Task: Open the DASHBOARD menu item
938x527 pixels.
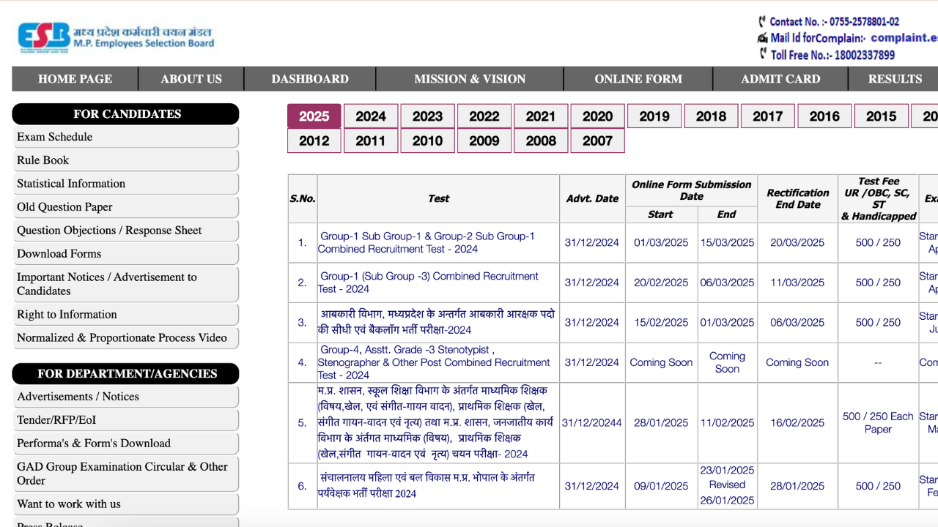Action: point(310,78)
